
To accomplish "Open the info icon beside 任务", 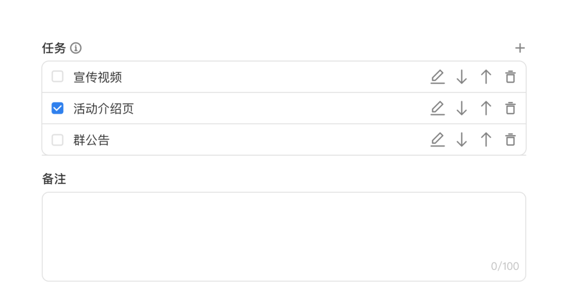I will pyautogui.click(x=76, y=48).
